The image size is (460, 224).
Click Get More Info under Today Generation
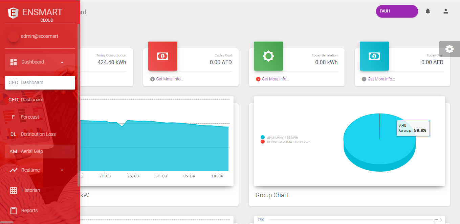click(275, 79)
